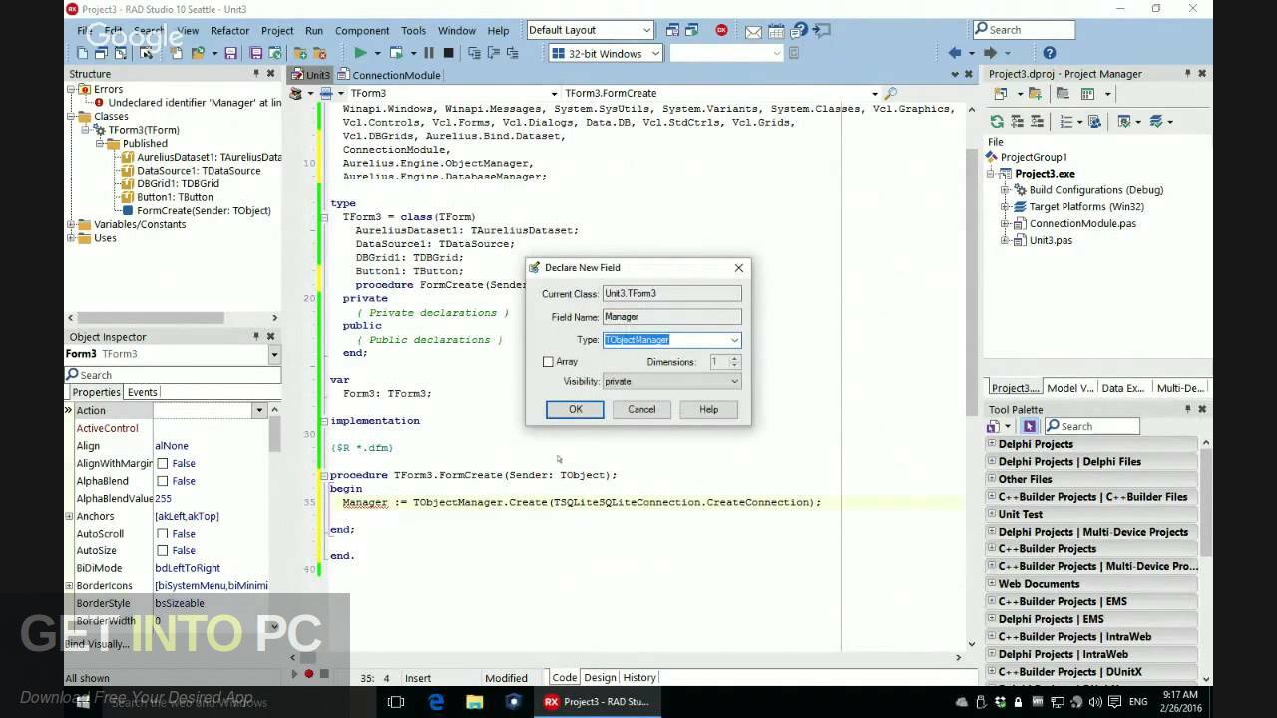1277x718 pixels.
Task: Open the Type combo box dropdown arrow
Action: 734,340
